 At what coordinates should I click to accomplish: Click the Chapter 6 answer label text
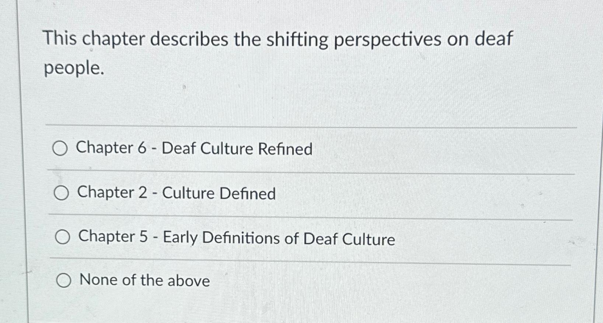(194, 149)
